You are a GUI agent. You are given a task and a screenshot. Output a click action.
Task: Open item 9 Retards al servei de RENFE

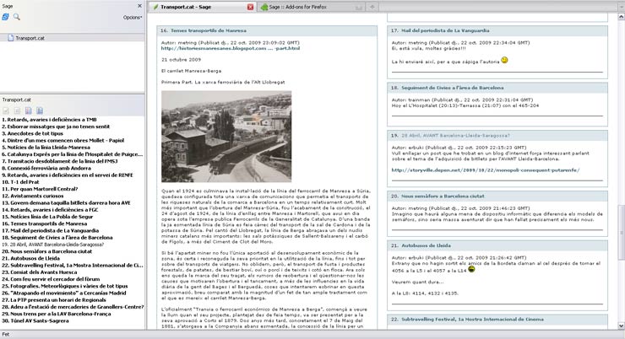tap(68, 175)
